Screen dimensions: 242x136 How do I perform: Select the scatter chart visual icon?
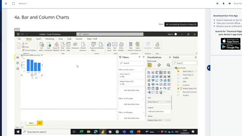point(157,80)
